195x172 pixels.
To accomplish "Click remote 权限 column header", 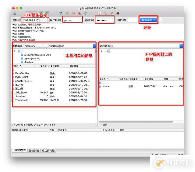I will pos(171,79).
